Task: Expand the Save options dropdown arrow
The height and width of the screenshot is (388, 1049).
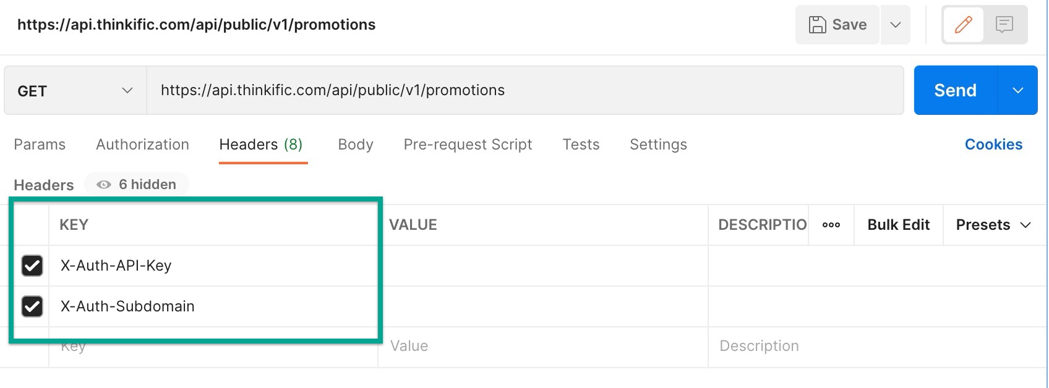Action: 895,25
